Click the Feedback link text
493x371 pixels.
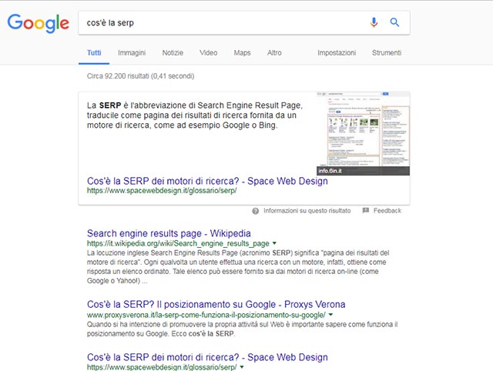point(387,211)
